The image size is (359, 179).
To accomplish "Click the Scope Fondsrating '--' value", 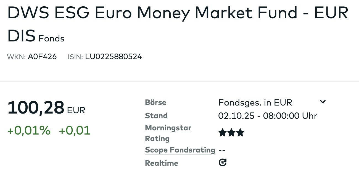I will pyautogui.click(x=222, y=151).
